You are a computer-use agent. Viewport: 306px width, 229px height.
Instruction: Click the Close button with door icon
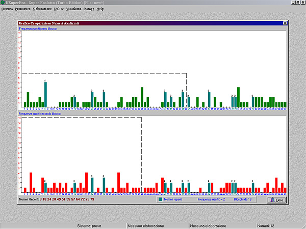276,200
